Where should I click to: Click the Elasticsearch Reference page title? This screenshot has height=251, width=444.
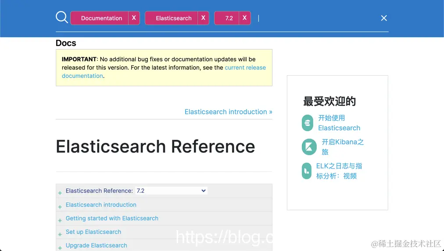(x=155, y=146)
